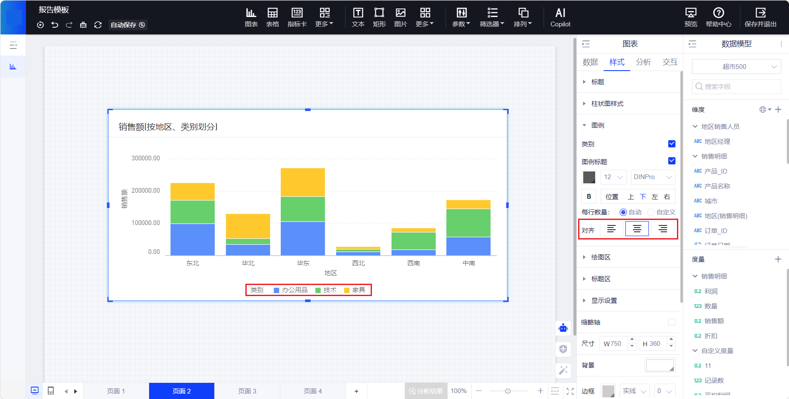Click the 分析结果 button

pos(426,391)
